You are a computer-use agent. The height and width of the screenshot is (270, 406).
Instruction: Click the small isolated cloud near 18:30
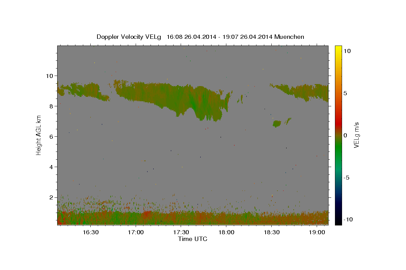(x=277, y=124)
